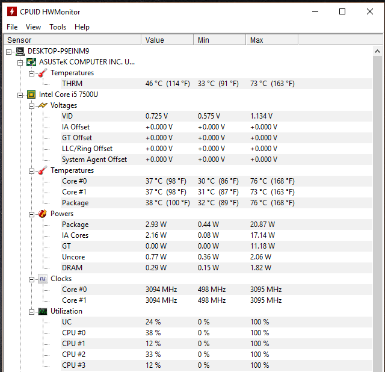Click the vertical scrollbar track
This screenshot has width=385, height=372.
coord(377,214)
